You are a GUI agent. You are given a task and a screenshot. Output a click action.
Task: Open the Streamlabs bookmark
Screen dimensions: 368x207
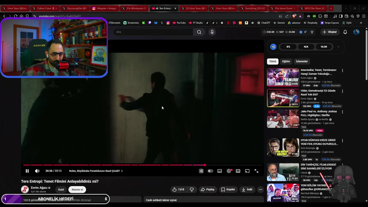coord(131,23)
